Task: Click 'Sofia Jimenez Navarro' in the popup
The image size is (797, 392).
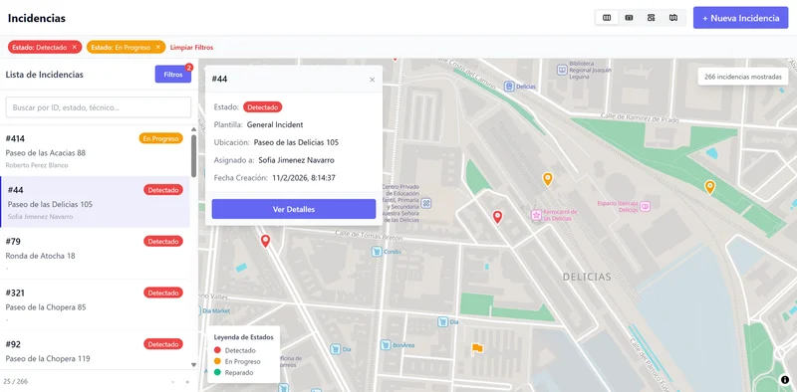Action: (296, 160)
